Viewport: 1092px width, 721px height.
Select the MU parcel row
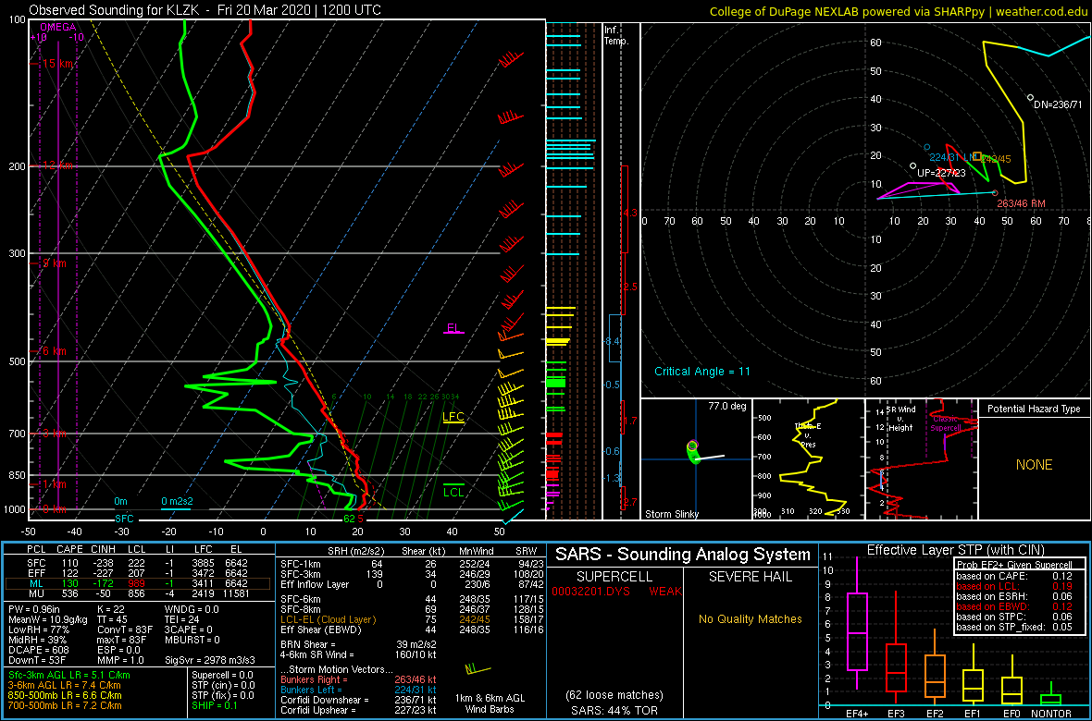140,593
